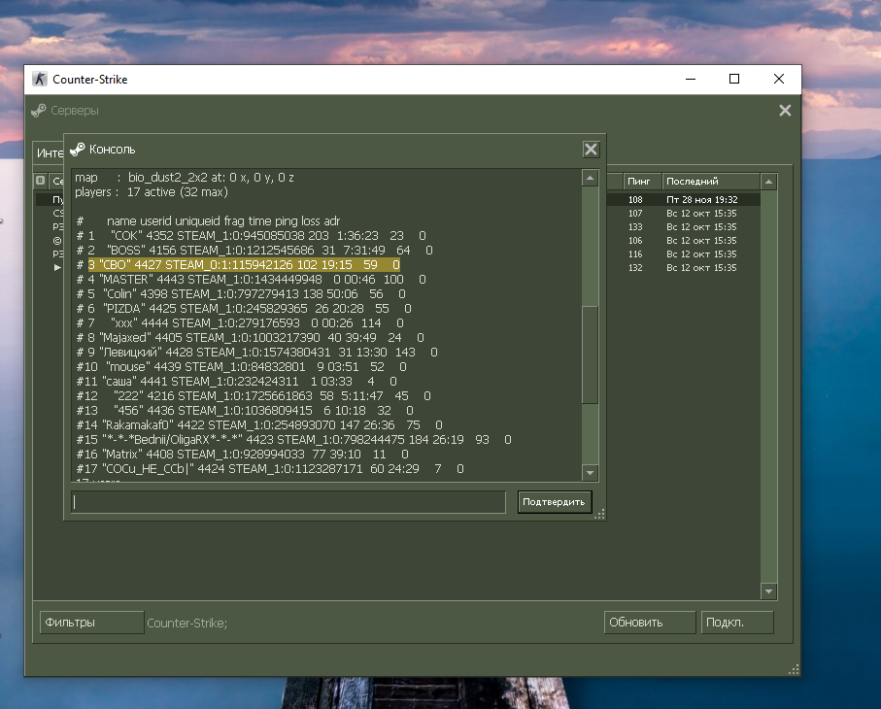Image resolution: width=881 pixels, height=709 pixels.
Task: Close the Консоль console window
Action: click(590, 149)
